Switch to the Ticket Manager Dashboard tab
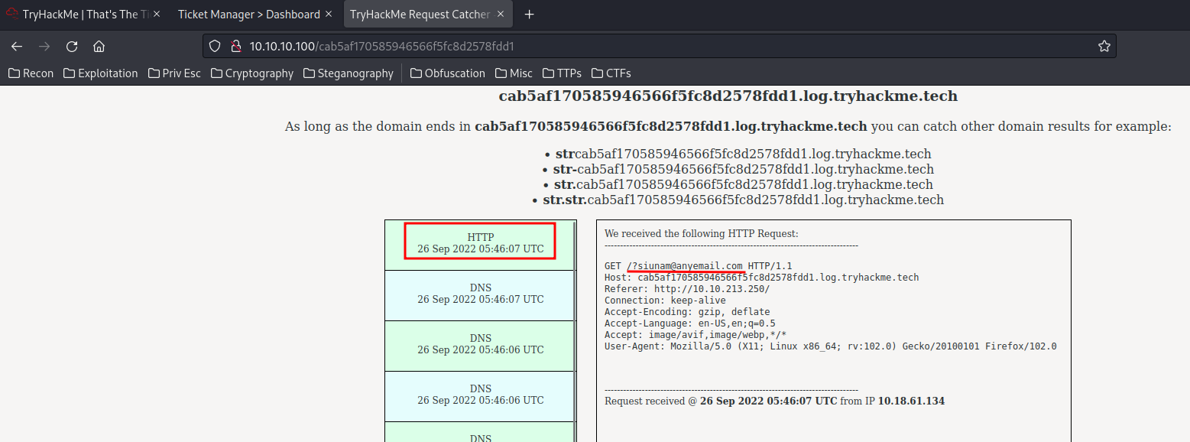 point(255,14)
